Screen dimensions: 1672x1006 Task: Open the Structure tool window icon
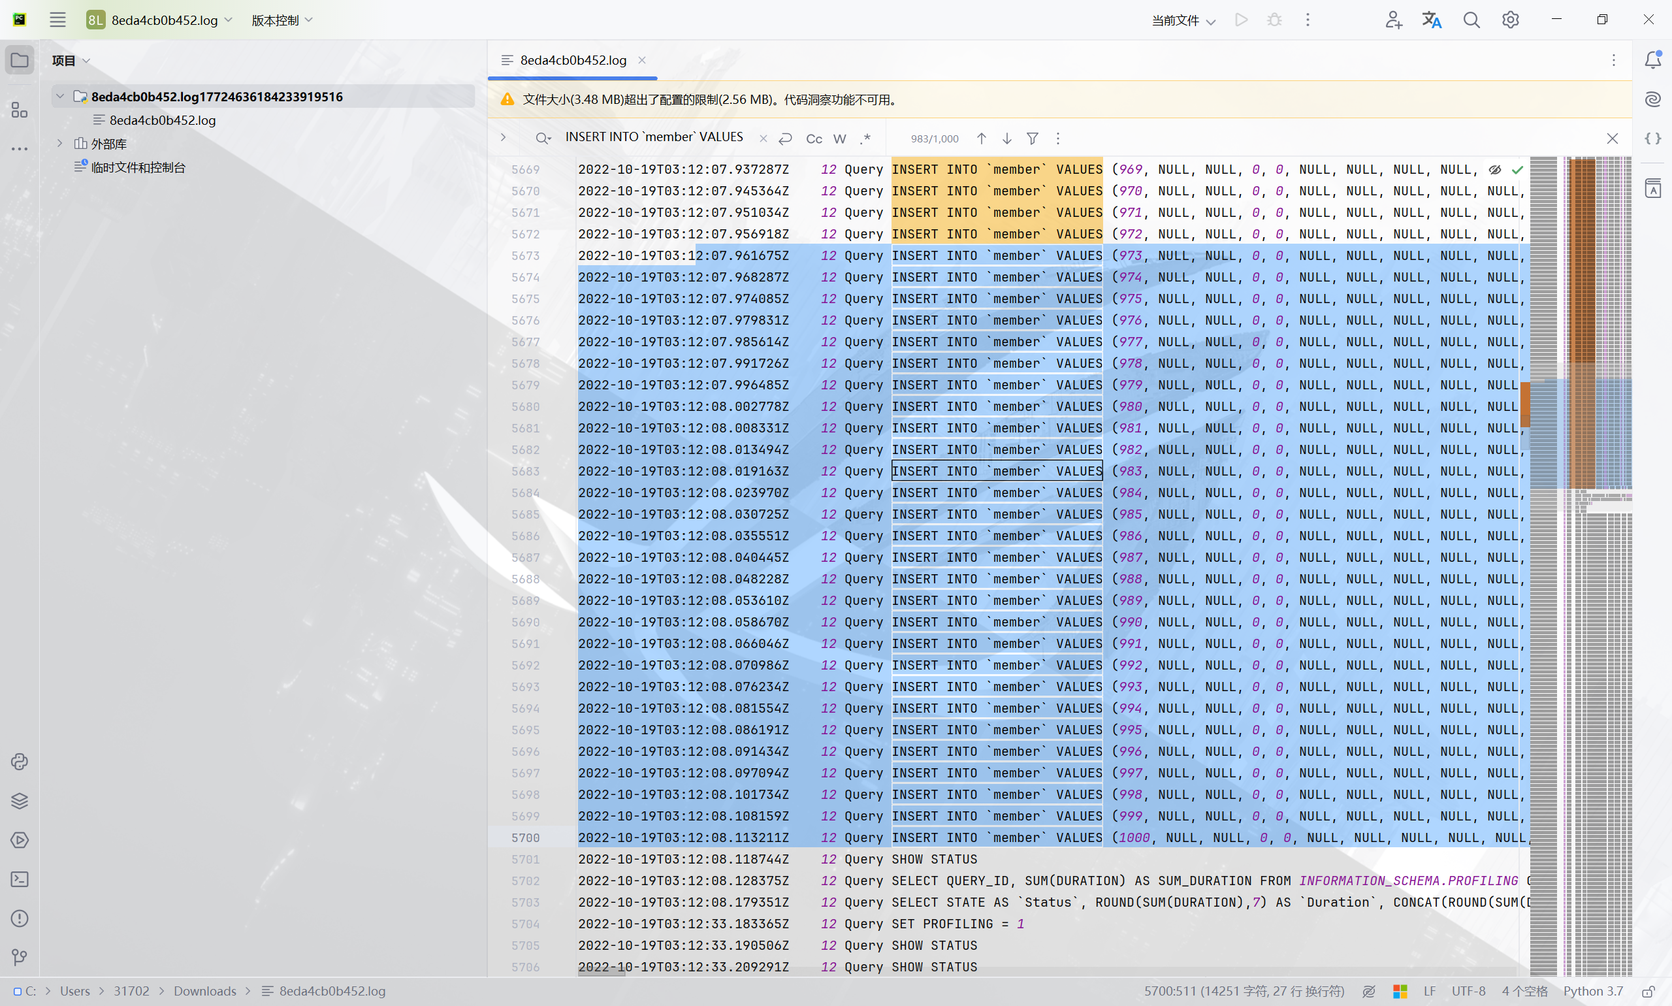[x=20, y=110]
